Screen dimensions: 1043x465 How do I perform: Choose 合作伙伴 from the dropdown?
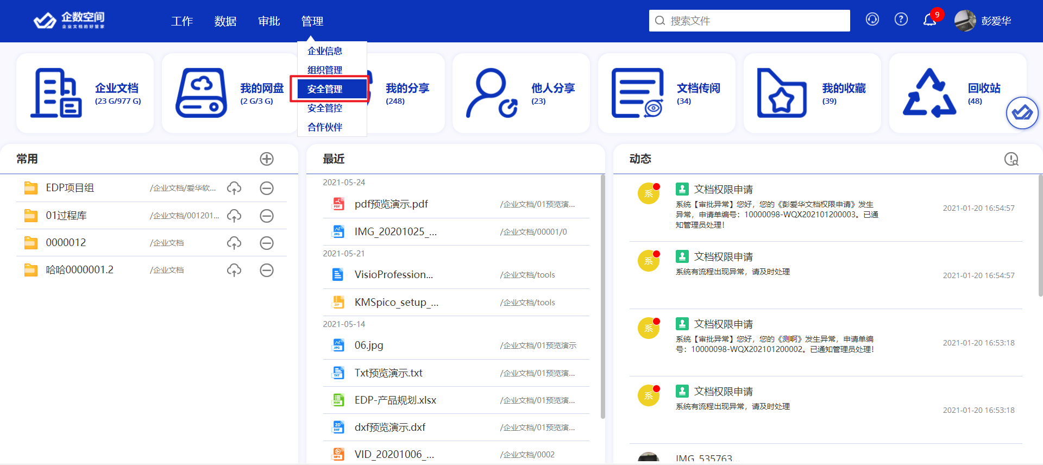[332, 127]
